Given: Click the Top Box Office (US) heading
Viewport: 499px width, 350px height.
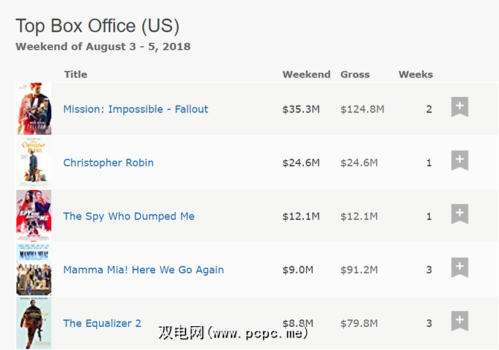Looking at the screenshot, I should (x=98, y=26).
